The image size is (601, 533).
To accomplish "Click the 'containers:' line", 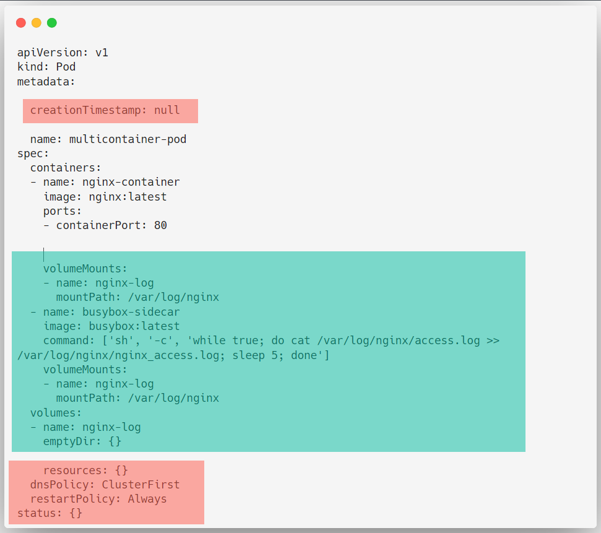I will tap(66, 168).
